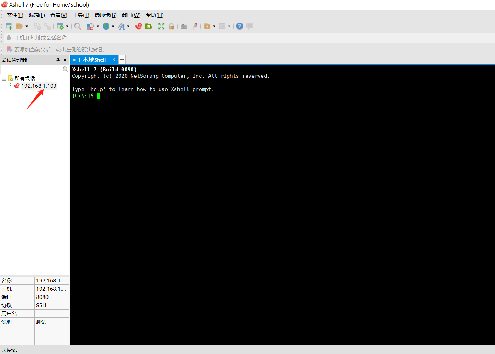Click the keyboard mapping icon
The width and height of the screenshot is (495, 354).
[184, 26]
